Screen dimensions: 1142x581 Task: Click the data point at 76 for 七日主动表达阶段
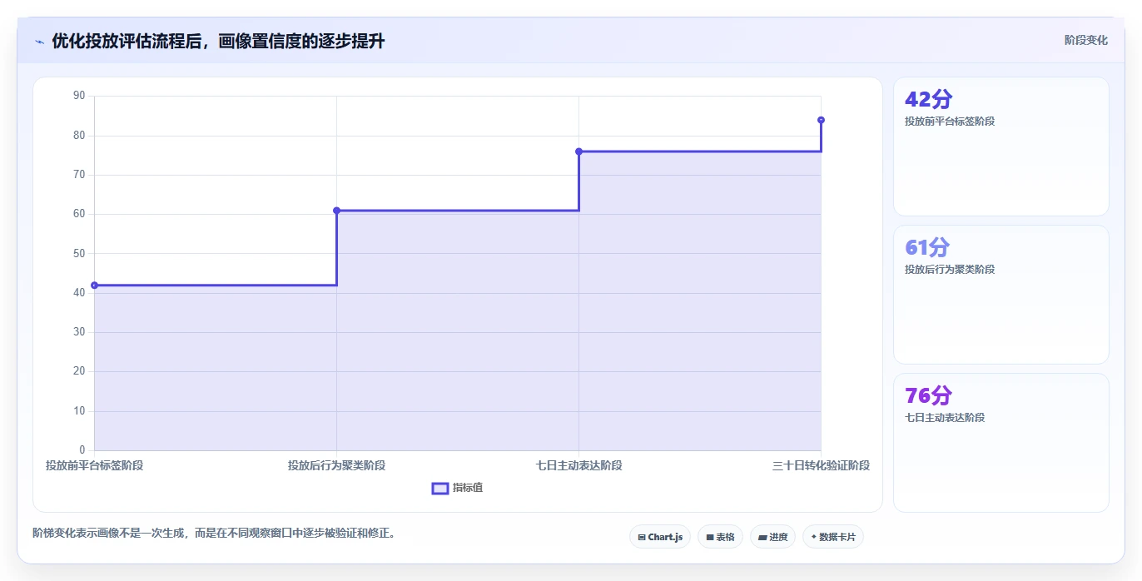(578, 151)
